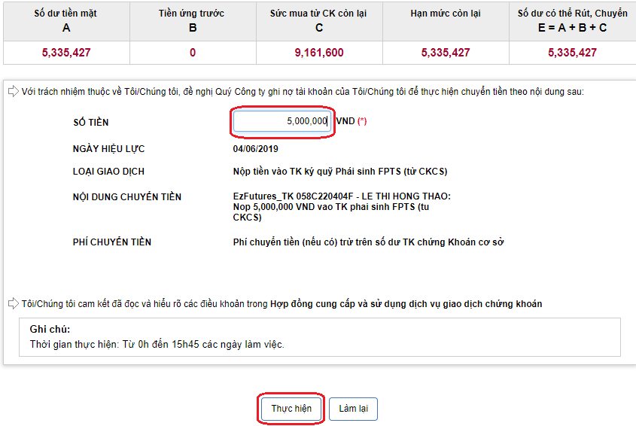Select the Nộp tiền vào TK ký quỹ text
Viewport: 636px width, 426px height.
coord(340,172)
